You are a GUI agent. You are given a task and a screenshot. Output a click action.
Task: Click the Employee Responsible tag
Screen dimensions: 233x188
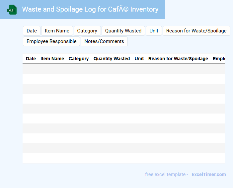51,41
